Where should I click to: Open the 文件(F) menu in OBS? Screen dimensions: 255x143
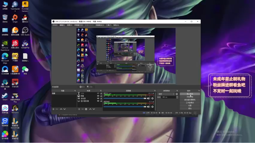point(55,25)
